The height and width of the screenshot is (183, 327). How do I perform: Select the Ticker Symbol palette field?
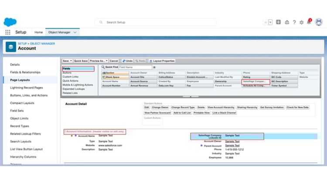(x=284, y=86)
